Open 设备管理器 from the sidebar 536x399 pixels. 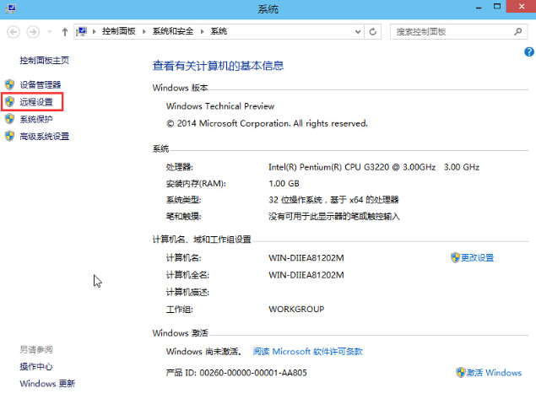pos(40,85)
